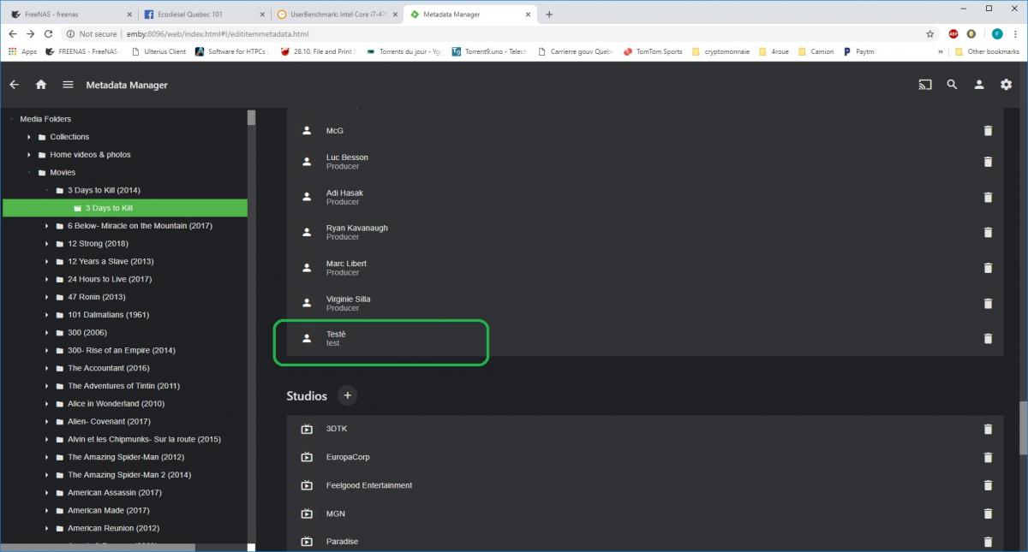Expand The Accountant (2016) node
Image resolution: width=1028 pixels, height=552 pixels.
(46, 368)
